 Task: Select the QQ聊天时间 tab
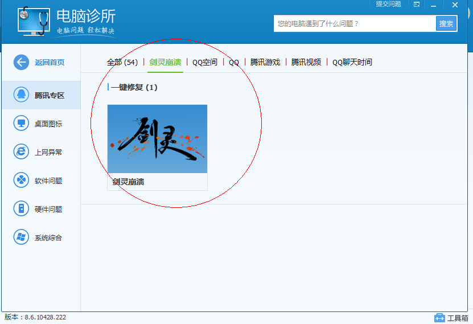coord(352,62)
